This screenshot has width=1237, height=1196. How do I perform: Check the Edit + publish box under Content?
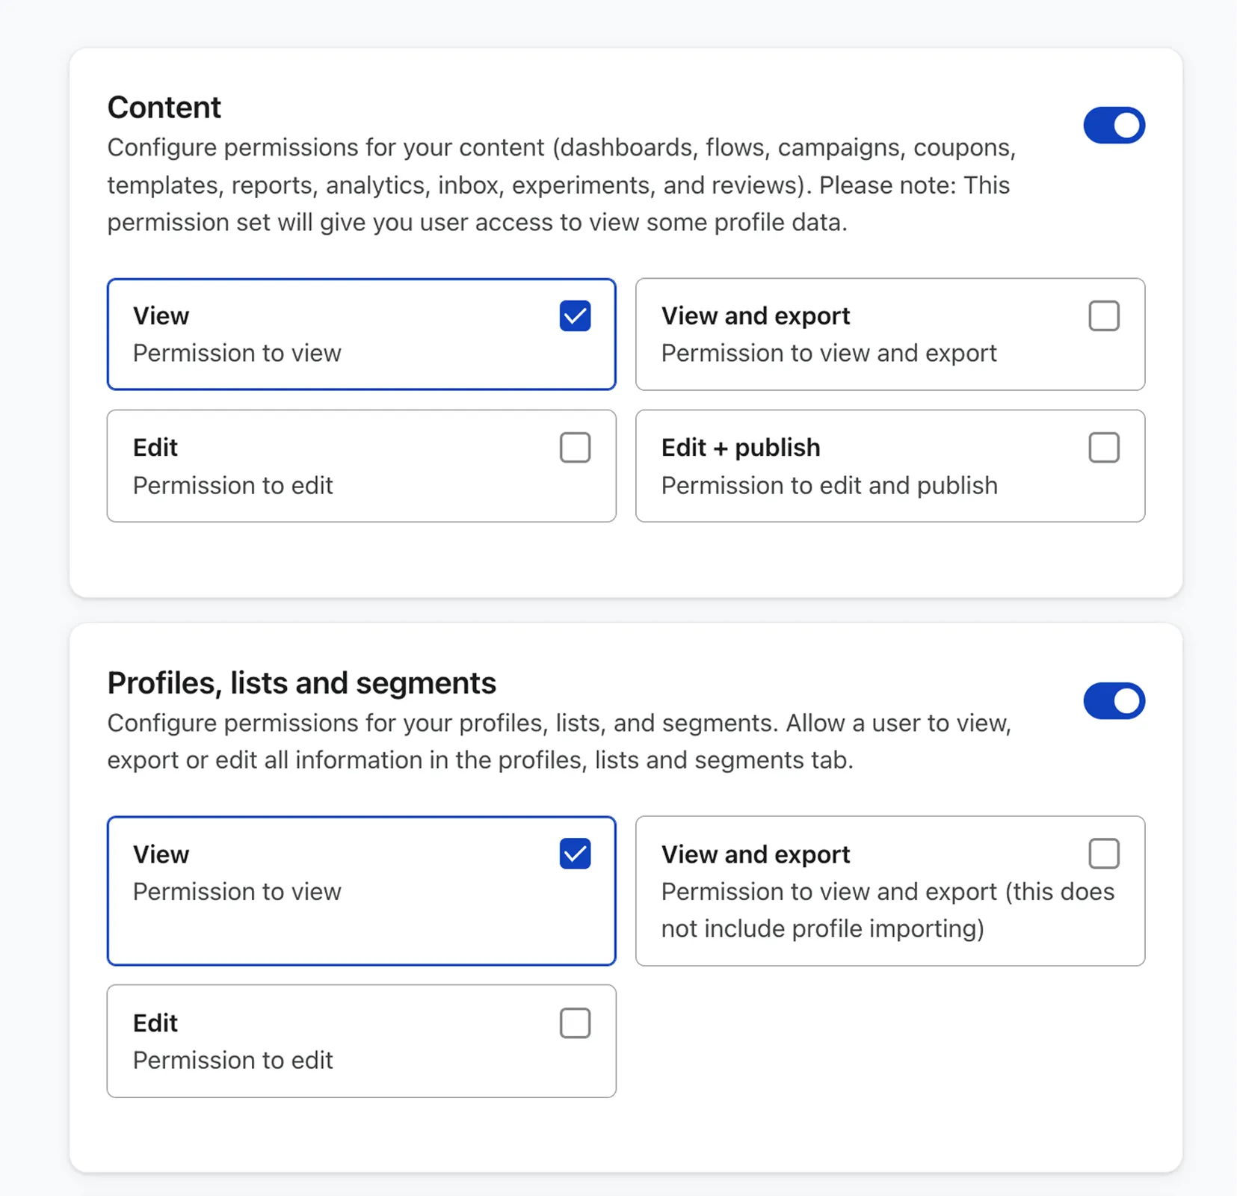(1104, 447)
